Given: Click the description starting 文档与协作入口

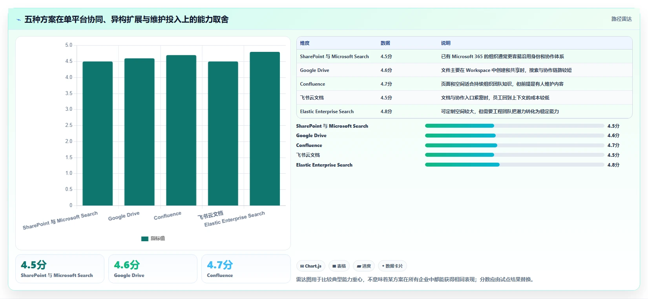Looking at the screenshot, I should point(495,98).
